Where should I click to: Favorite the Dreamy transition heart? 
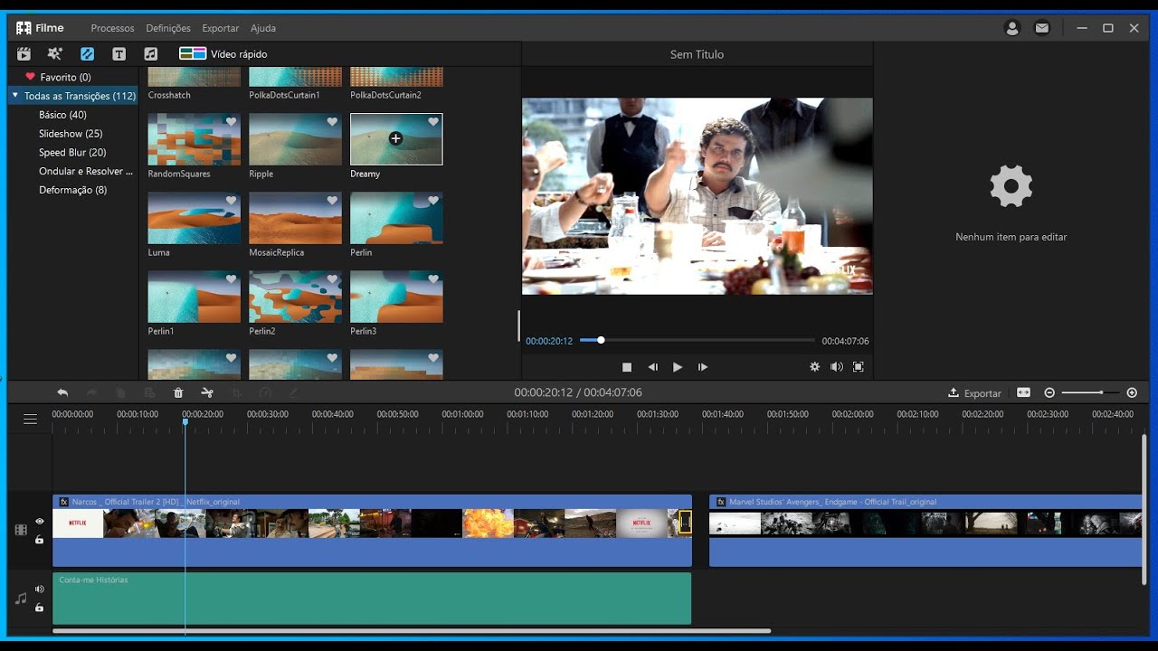[433, 122]
